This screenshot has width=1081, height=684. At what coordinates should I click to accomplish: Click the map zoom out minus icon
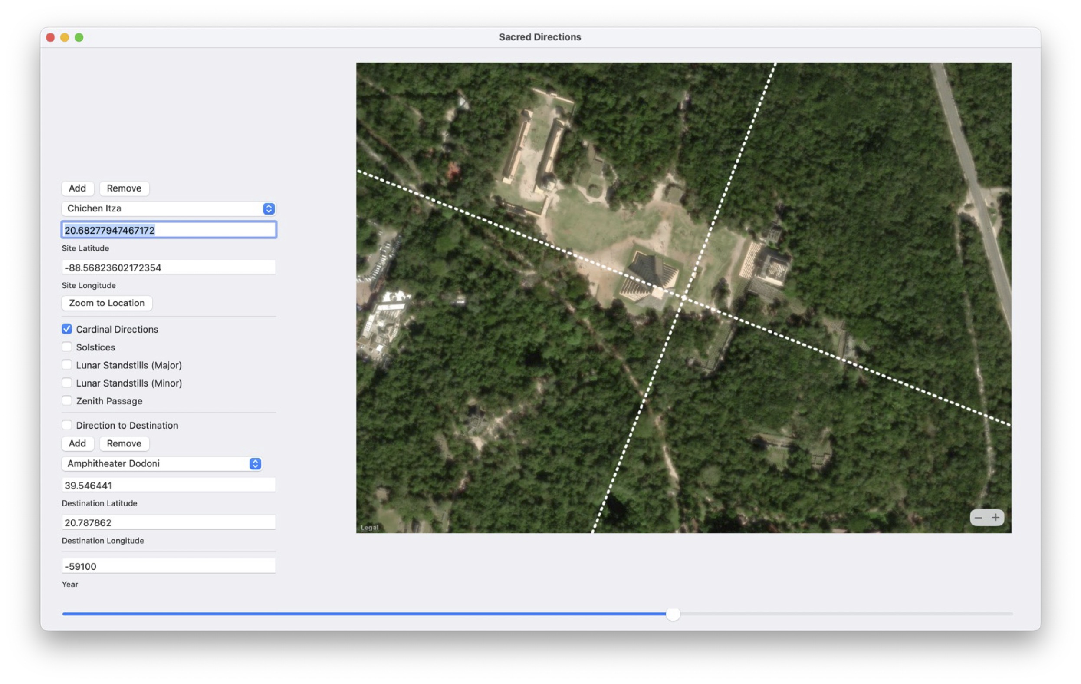[x=978, y=517]
